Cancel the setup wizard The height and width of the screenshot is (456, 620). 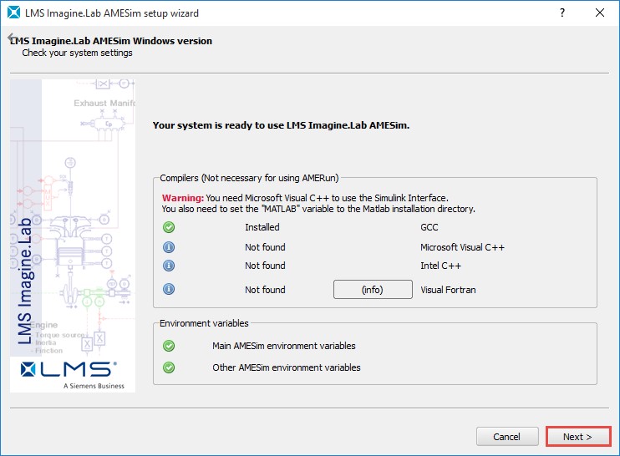coord(506,437)
